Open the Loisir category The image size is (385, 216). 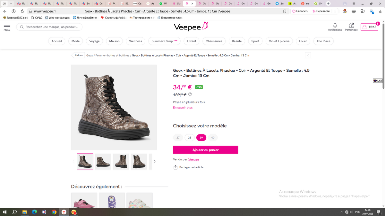[x=303, y=41]
